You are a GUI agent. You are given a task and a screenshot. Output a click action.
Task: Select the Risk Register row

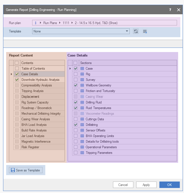[x=39, y=147]
